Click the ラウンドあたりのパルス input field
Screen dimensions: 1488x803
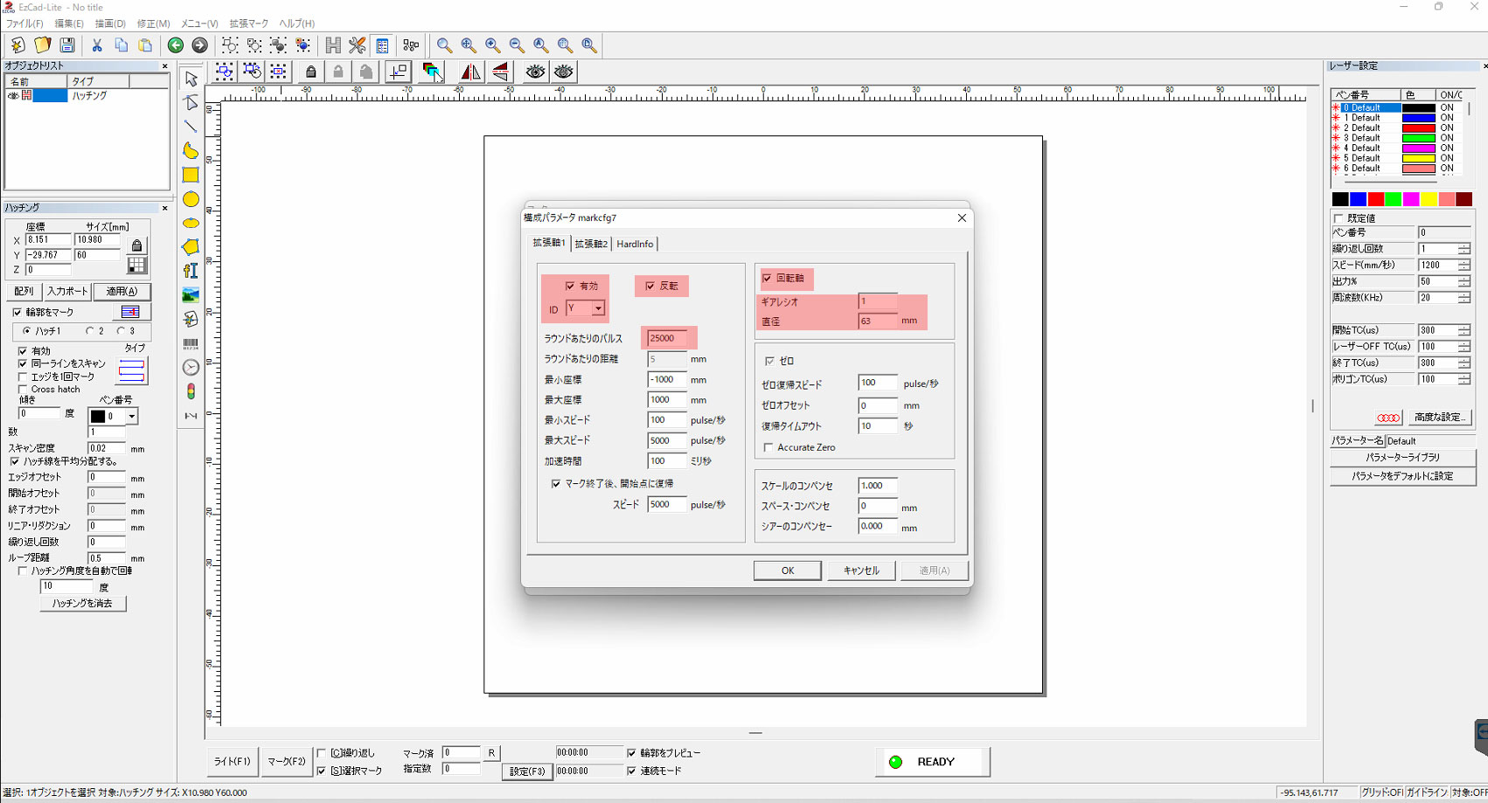668,338
